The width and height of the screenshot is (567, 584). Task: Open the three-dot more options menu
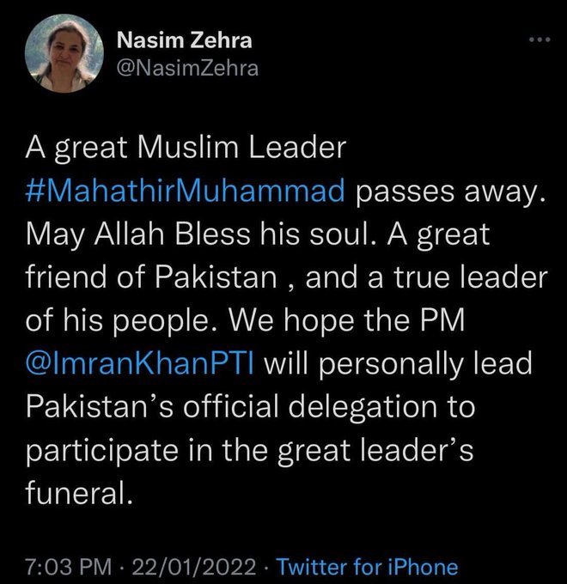point(540,40)
